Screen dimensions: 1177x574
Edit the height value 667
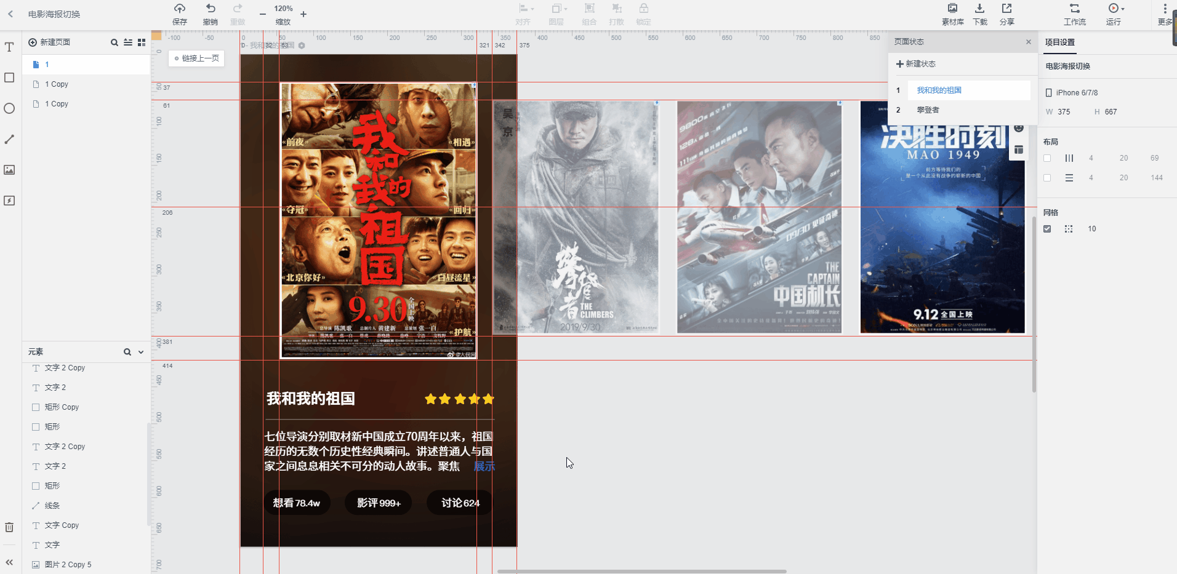(1111, 112)
